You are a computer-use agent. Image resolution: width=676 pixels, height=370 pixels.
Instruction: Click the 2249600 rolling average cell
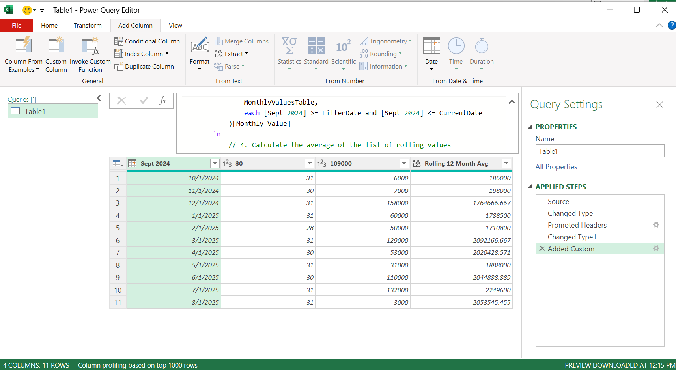coord(461,290)
